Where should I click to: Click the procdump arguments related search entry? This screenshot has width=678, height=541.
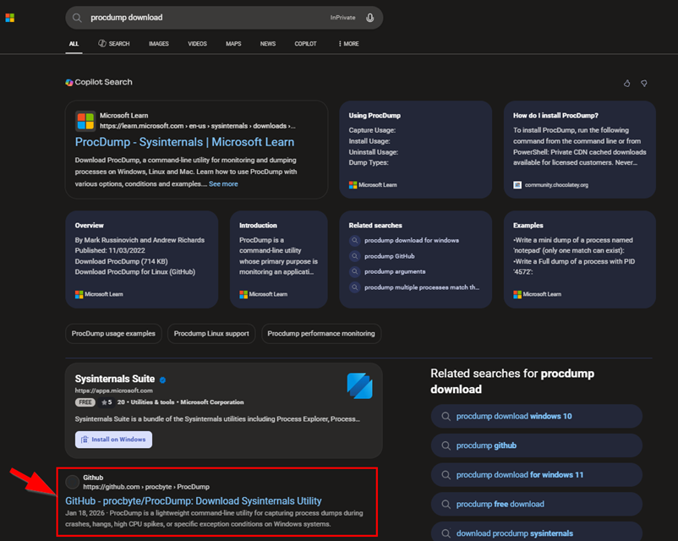[396, 272]
